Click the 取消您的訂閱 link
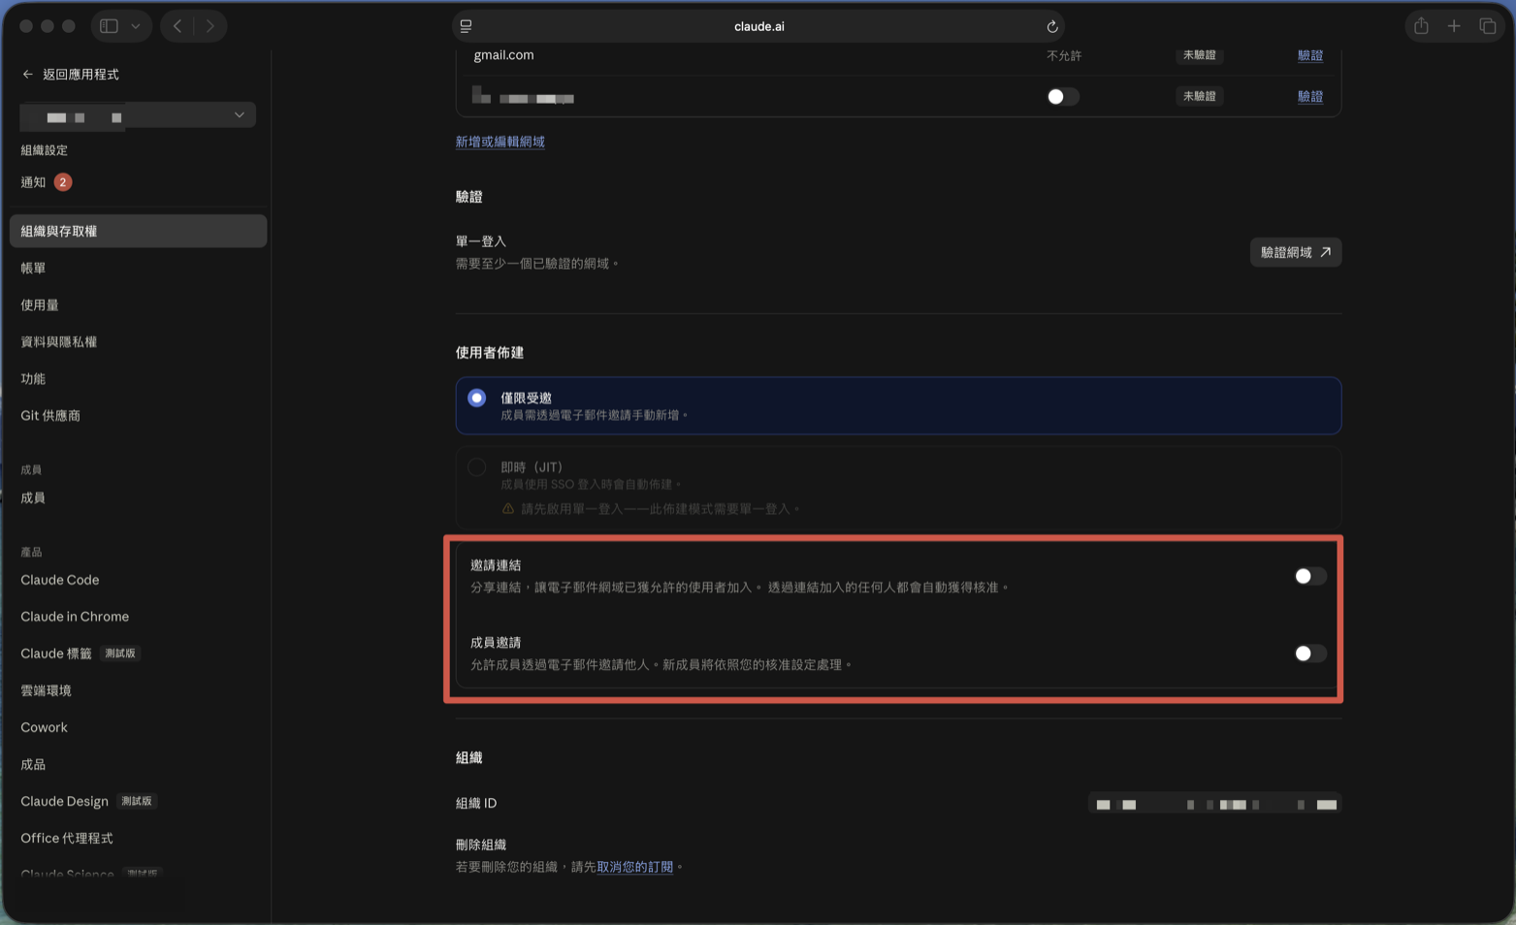 pos(634,867)
